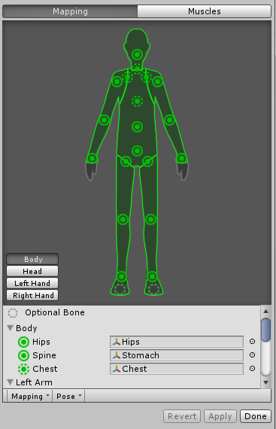This screenshot has width=276, height=429.
Task: Show the Head bone view
Action: (x=32, y=271)
